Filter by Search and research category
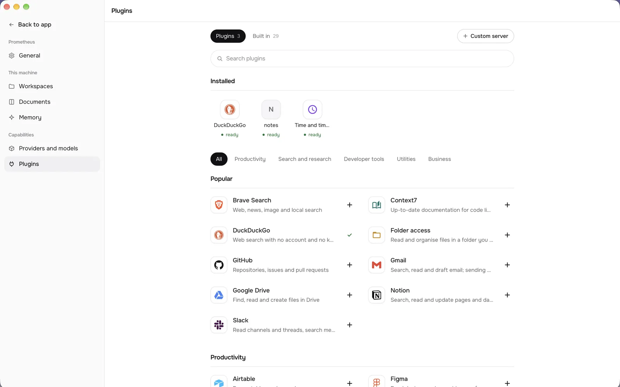 pyautogui.click(x=305, y=159)
